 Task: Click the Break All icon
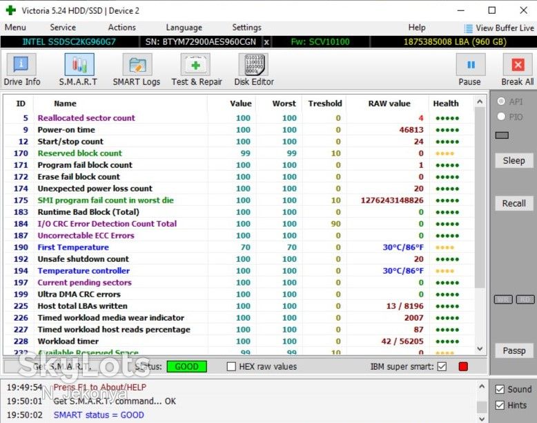point(518,64)
